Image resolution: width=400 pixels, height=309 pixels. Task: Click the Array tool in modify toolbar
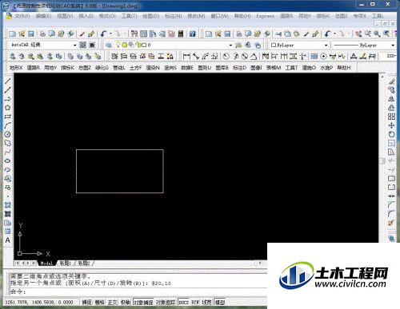click(x=391, y=117)
